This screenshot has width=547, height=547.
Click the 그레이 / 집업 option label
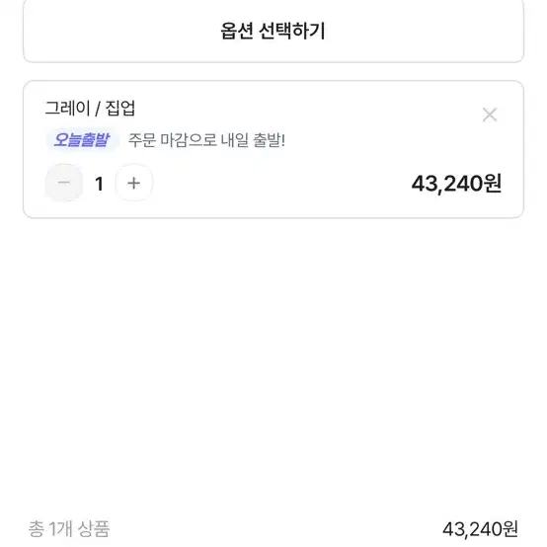click(x=90, y=109)
